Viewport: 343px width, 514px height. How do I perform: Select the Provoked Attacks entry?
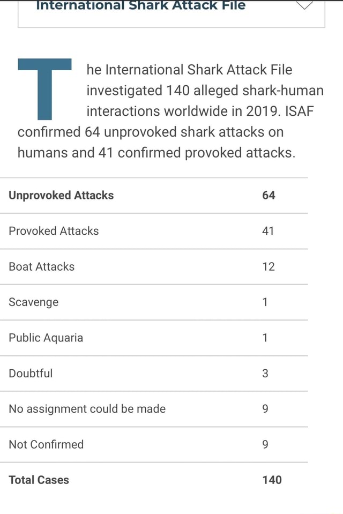pos(54,230)
